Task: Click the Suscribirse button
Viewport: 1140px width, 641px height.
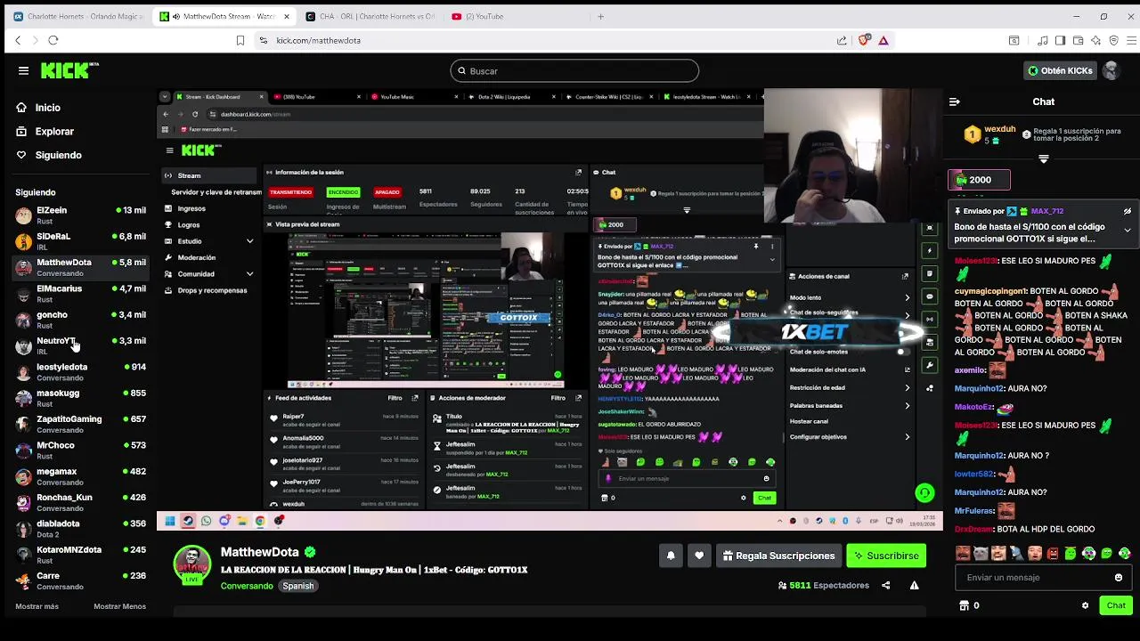Action: click(886, 556)
